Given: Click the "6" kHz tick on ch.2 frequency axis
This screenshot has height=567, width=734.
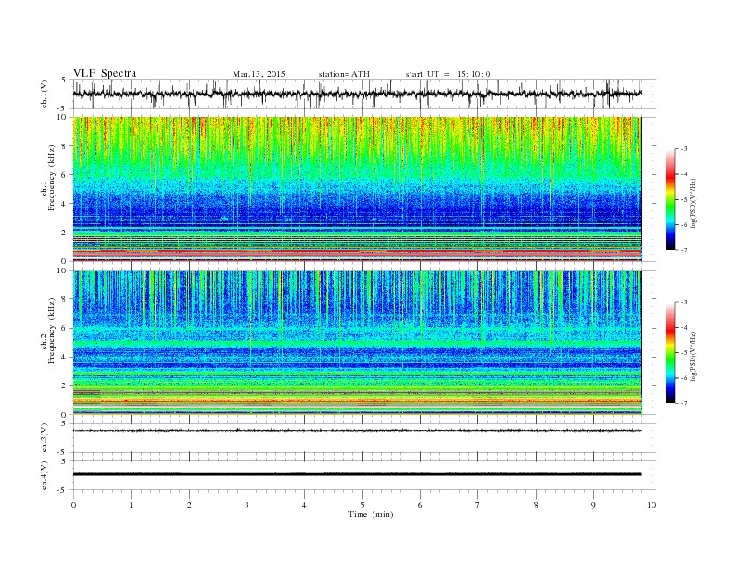Looking at the screenshot, I should pyautogui.click(x=64, y=328).
